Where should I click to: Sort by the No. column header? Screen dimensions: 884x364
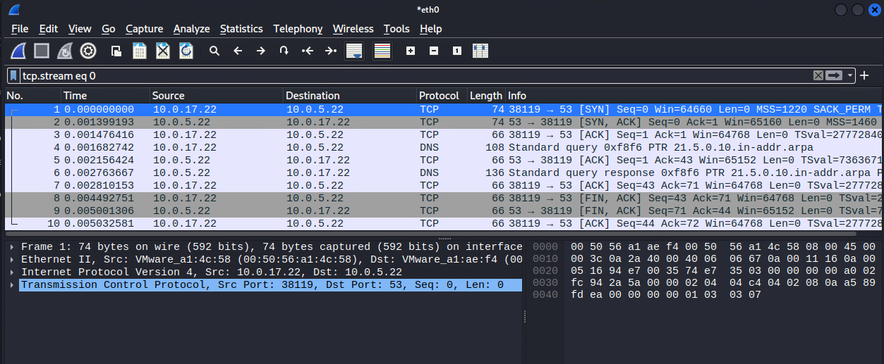pyautogui.click(x=32, y=96)
